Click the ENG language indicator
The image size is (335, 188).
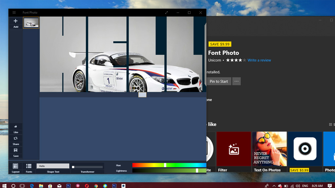click(305, 186)
